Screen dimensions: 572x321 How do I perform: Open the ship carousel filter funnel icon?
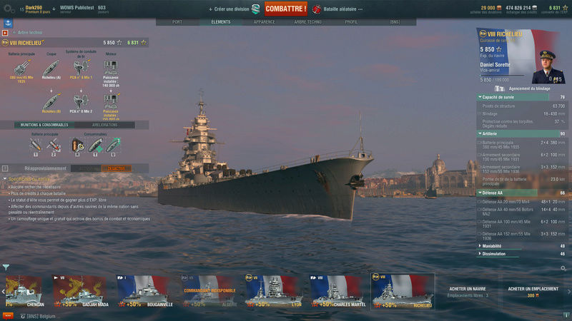point(6,267)
